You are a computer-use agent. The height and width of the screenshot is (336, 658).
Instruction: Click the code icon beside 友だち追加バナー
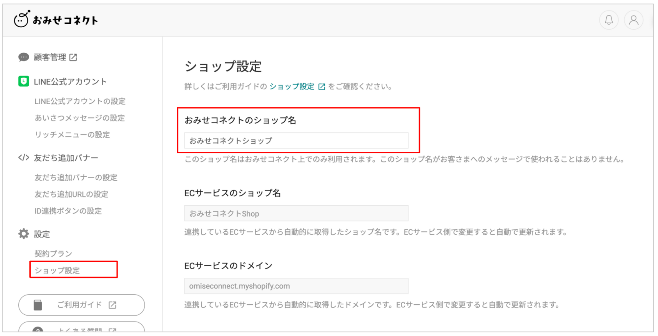(x=24, y=158)
